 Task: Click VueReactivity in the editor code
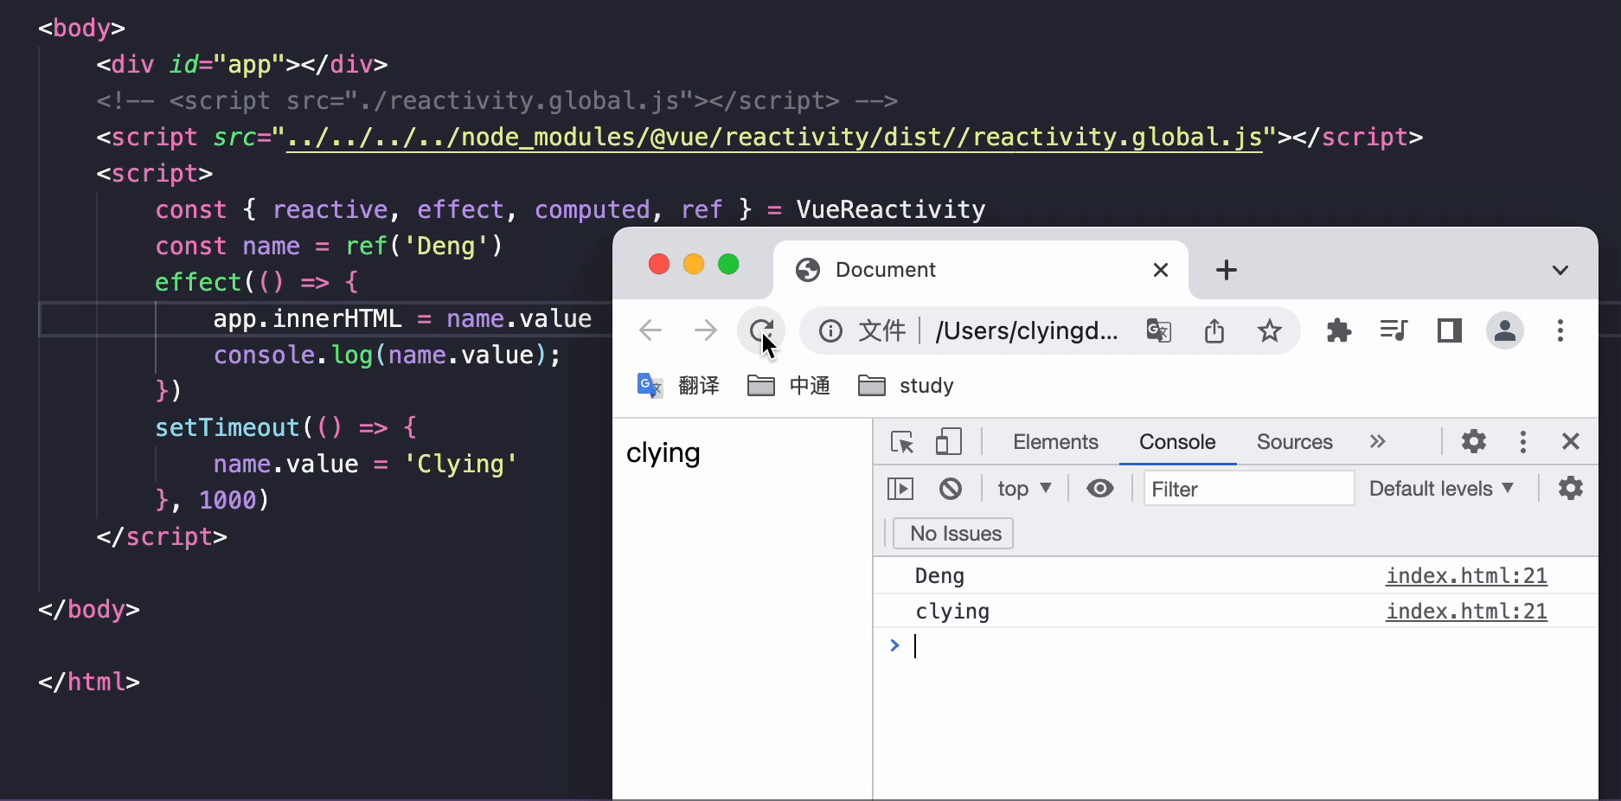click(x=891, y=210)
